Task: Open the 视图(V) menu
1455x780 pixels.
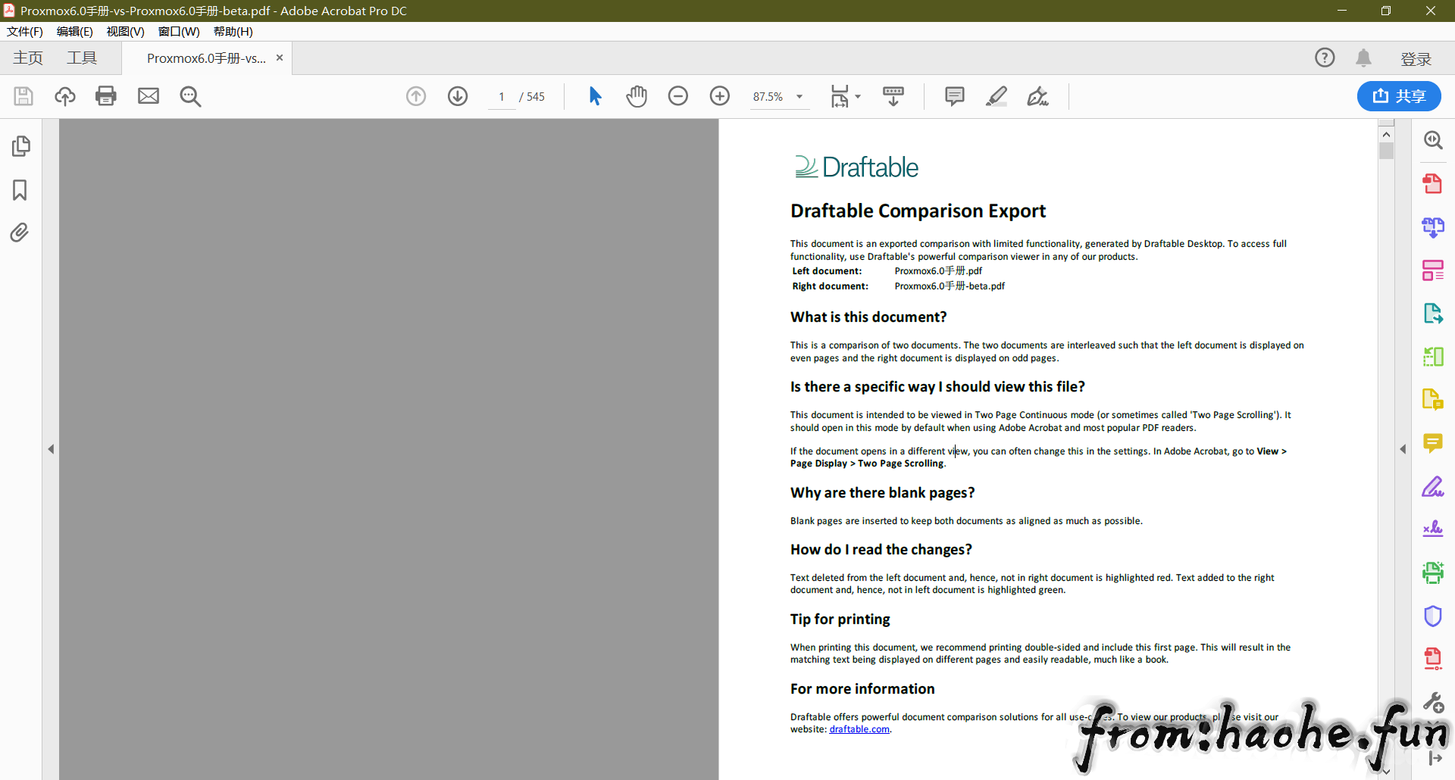Action: point(125,31)
